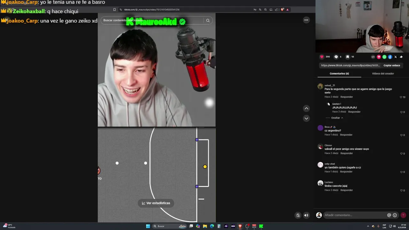Open the translate page icon in address bar

[x=260, y=10]
